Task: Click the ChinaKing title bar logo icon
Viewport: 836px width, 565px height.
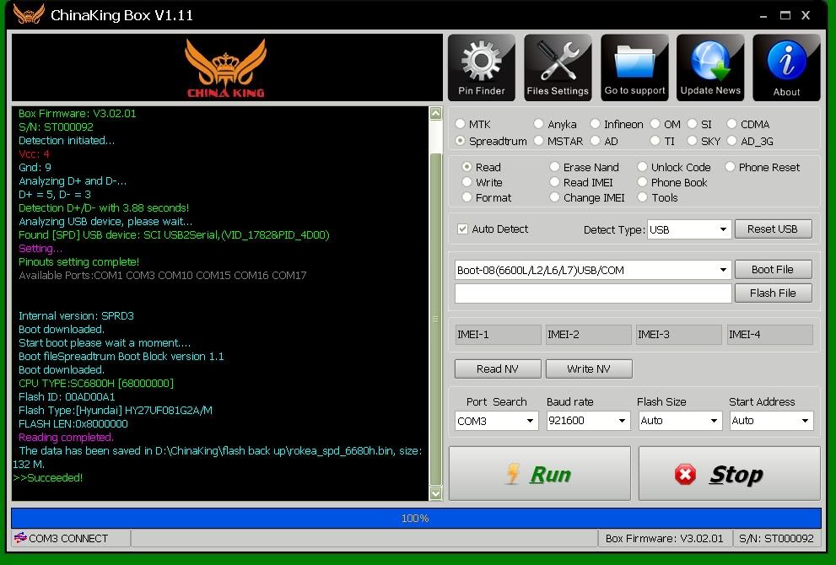Action: click(28, 14)
